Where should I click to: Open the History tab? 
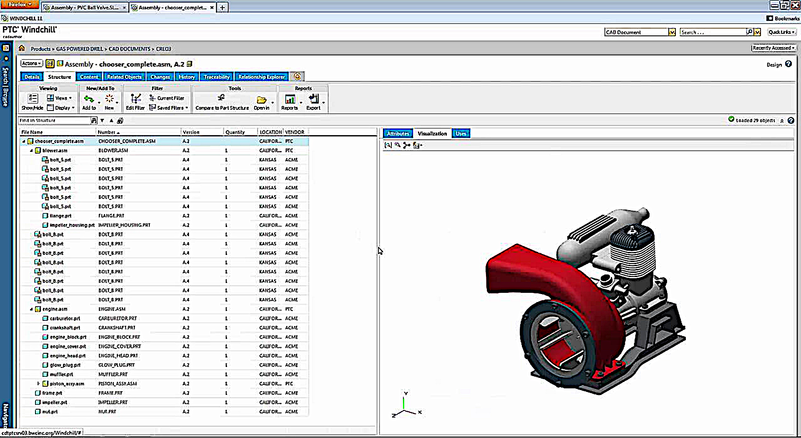pos(186,77)
